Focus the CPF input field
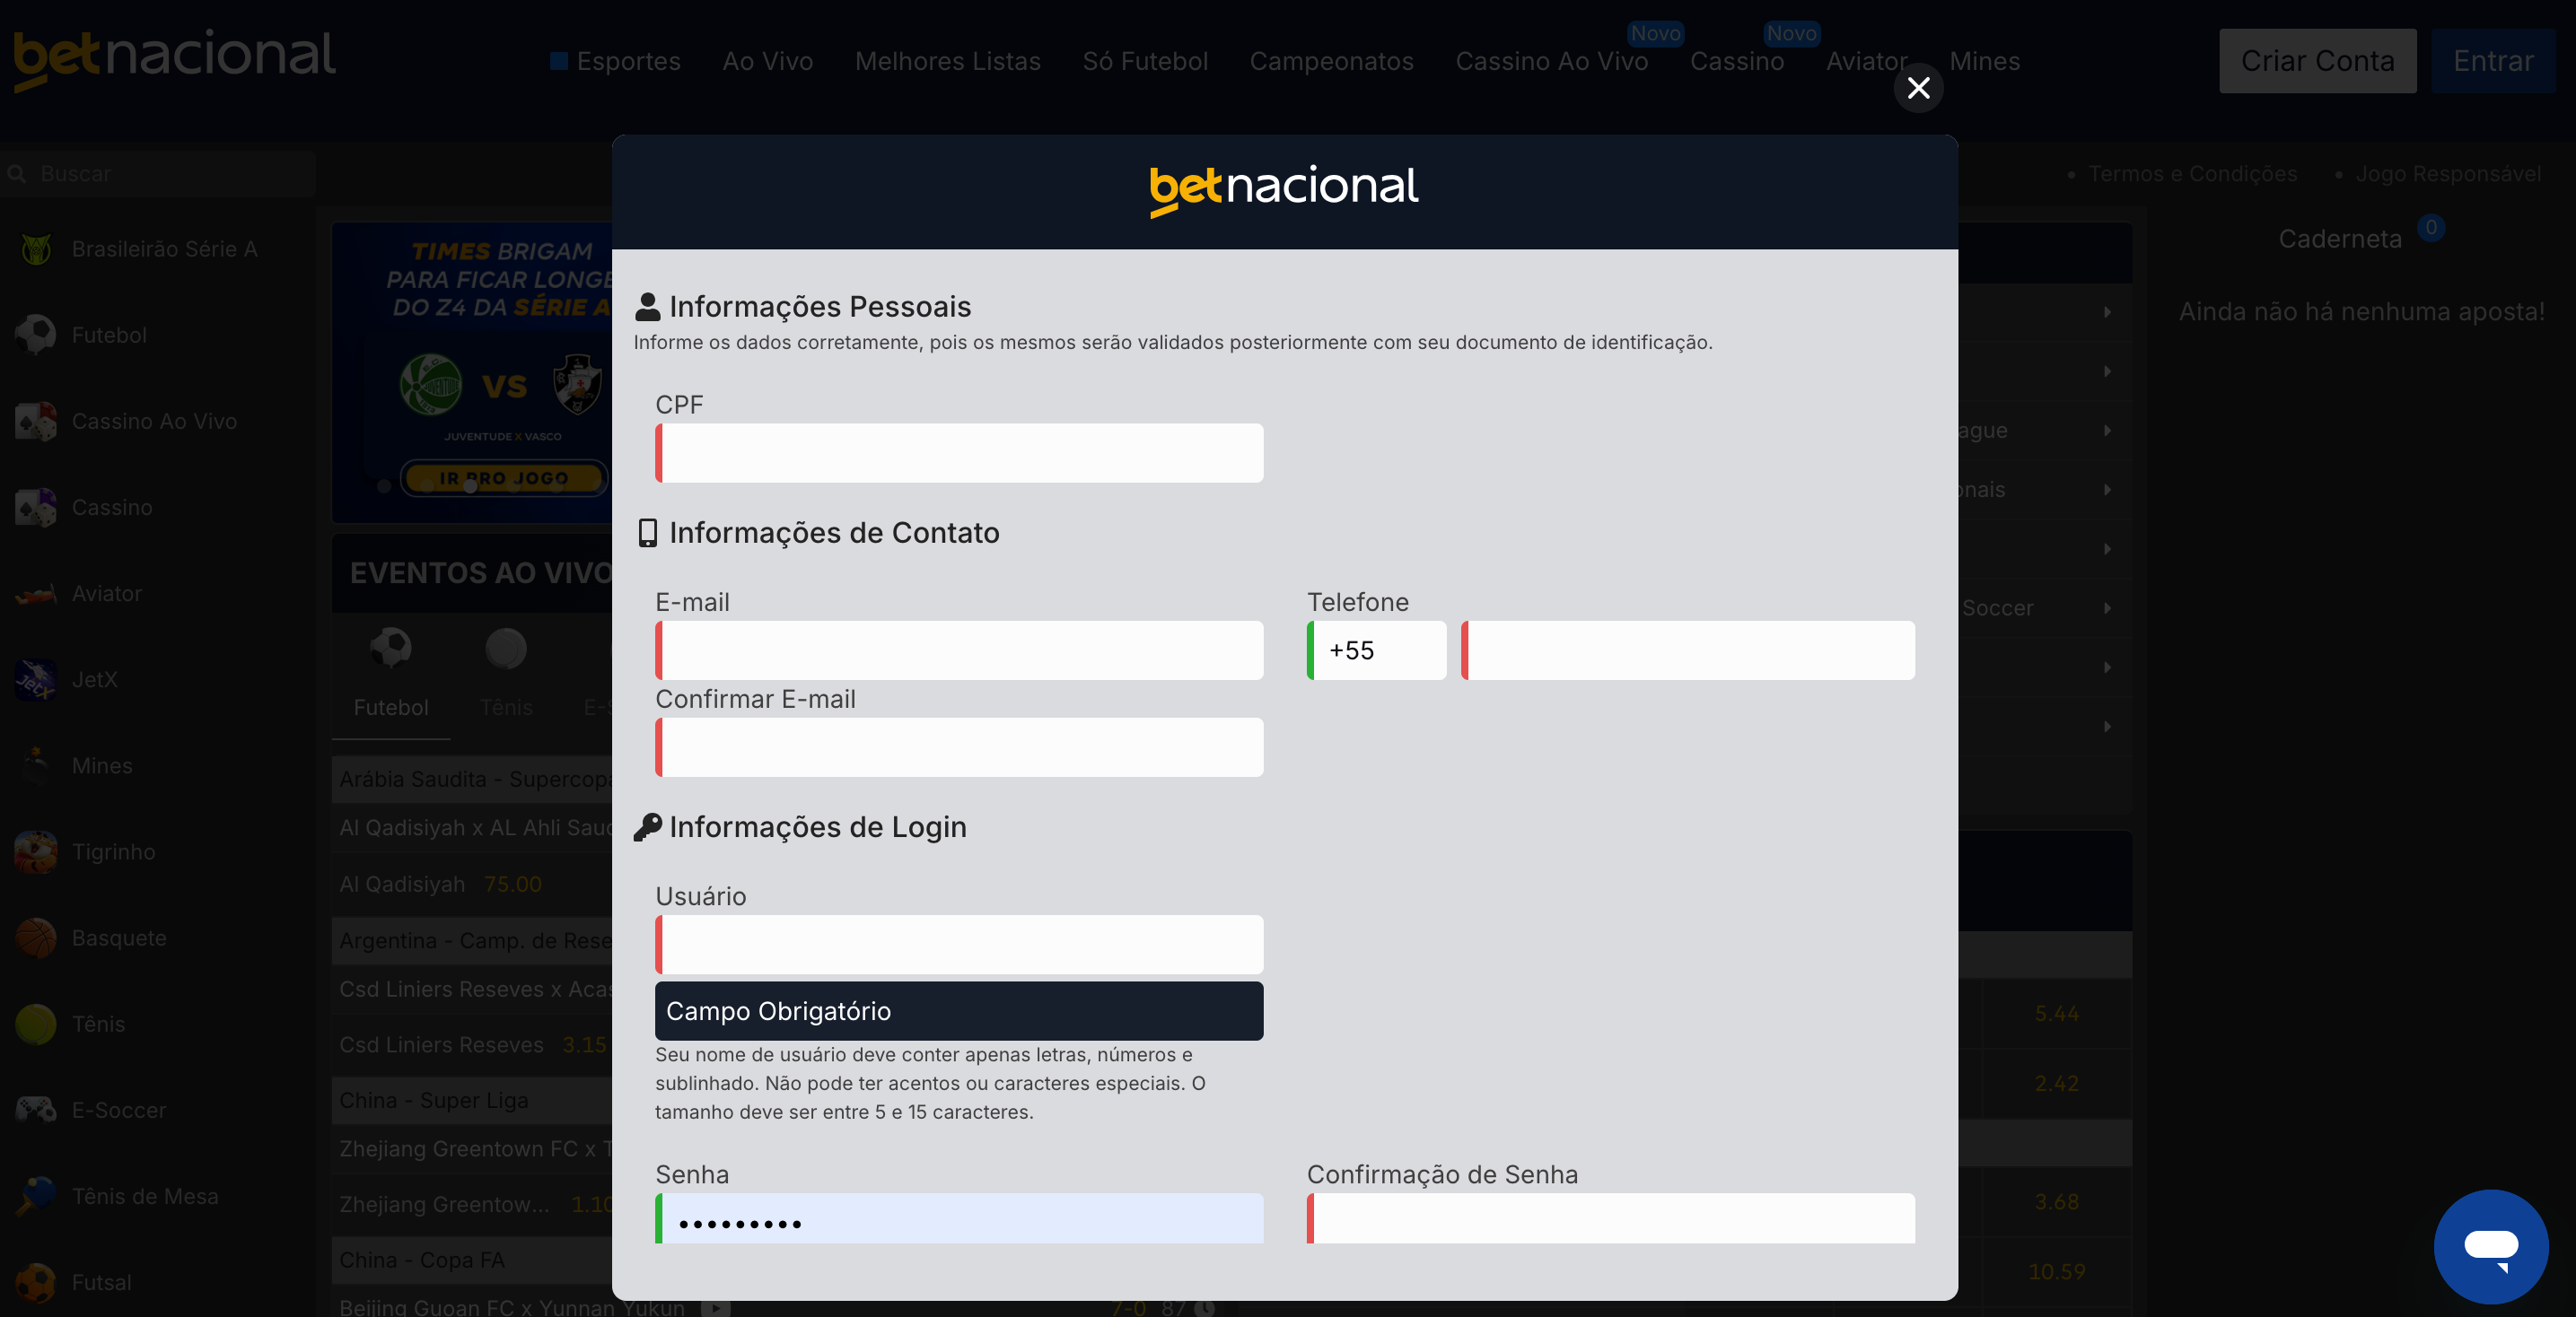 pyautogui.click(x=959, y=453)
